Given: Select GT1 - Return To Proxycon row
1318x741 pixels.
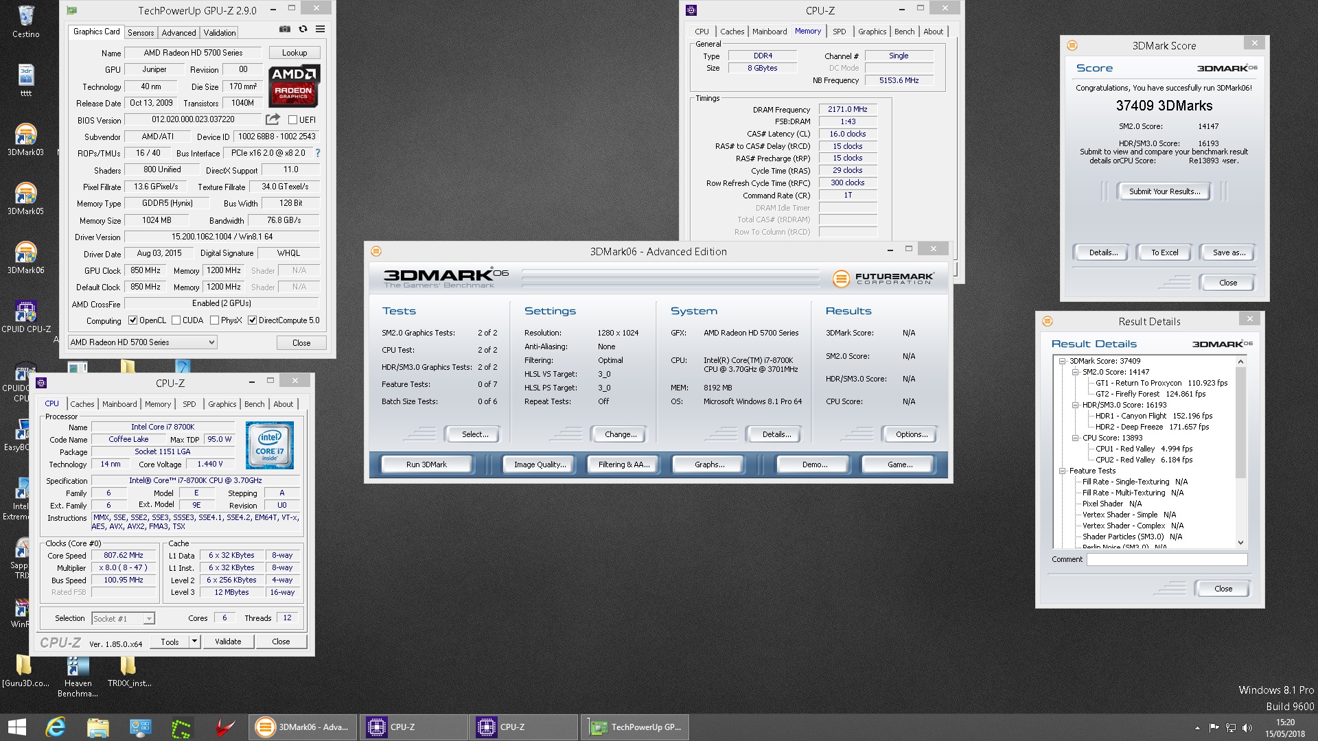Looking at the screenshot, I should point(1161,383).
